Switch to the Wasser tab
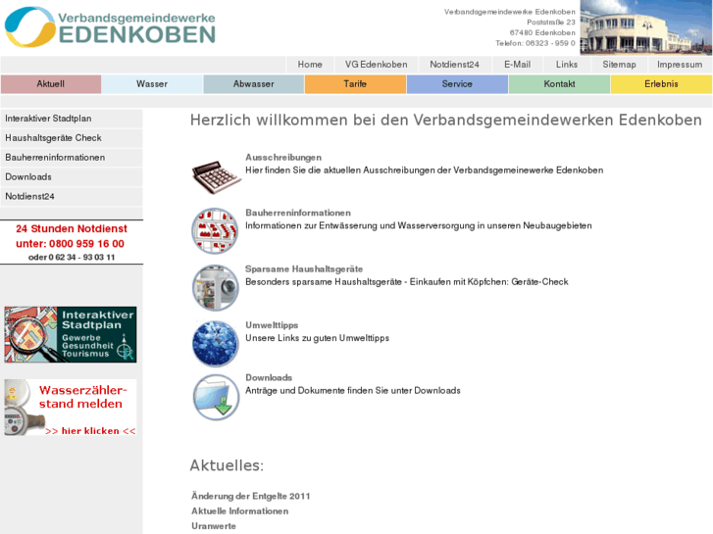The width and height of the screenshot is (713, 534). [152, 84]
